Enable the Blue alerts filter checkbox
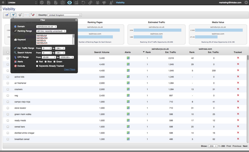249x152 pixels. coord(46,62)
